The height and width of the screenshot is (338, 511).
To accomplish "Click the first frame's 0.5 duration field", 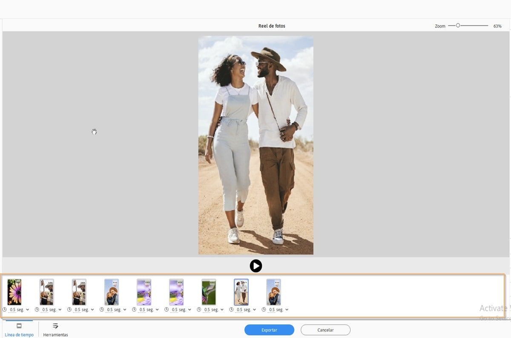I will pyautogui.click(x=12, y=310).
